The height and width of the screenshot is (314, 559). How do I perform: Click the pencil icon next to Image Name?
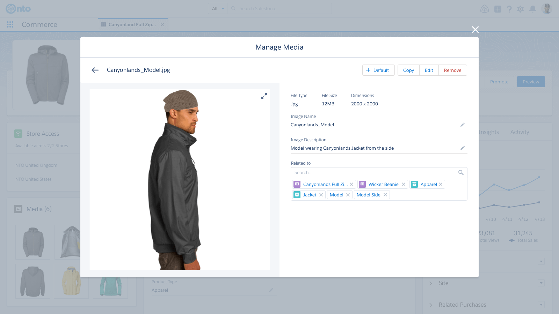coord(462,125)
